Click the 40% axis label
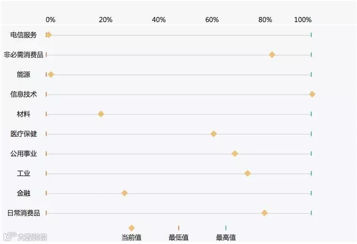357x244 pixels. pyautogui.click(x=159, y=20)
